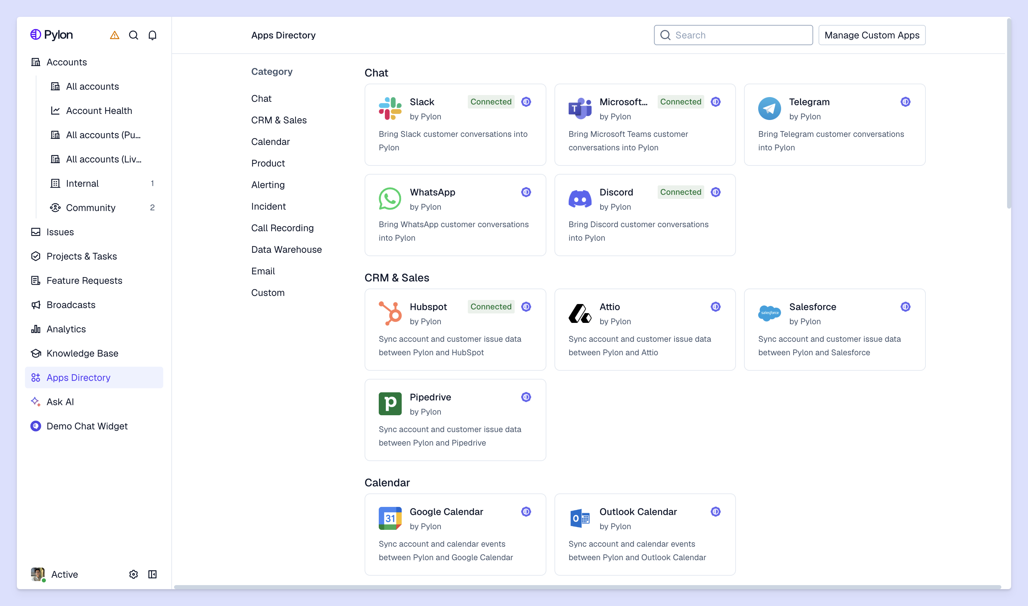This screenshot has width=1028, height=606.
Task: Open Knowledge Base page
Action: click(94, 353)
